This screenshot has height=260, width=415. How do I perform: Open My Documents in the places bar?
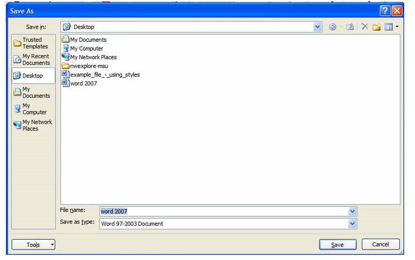tap(33, 92)
